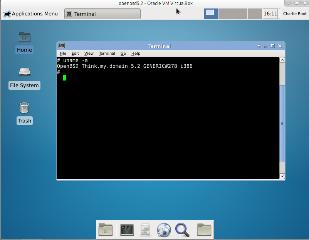The width and height of the screenshot is (309, 240).
Task: Click the terminal scrollbar thumb
Action: (x=282, y=124)
